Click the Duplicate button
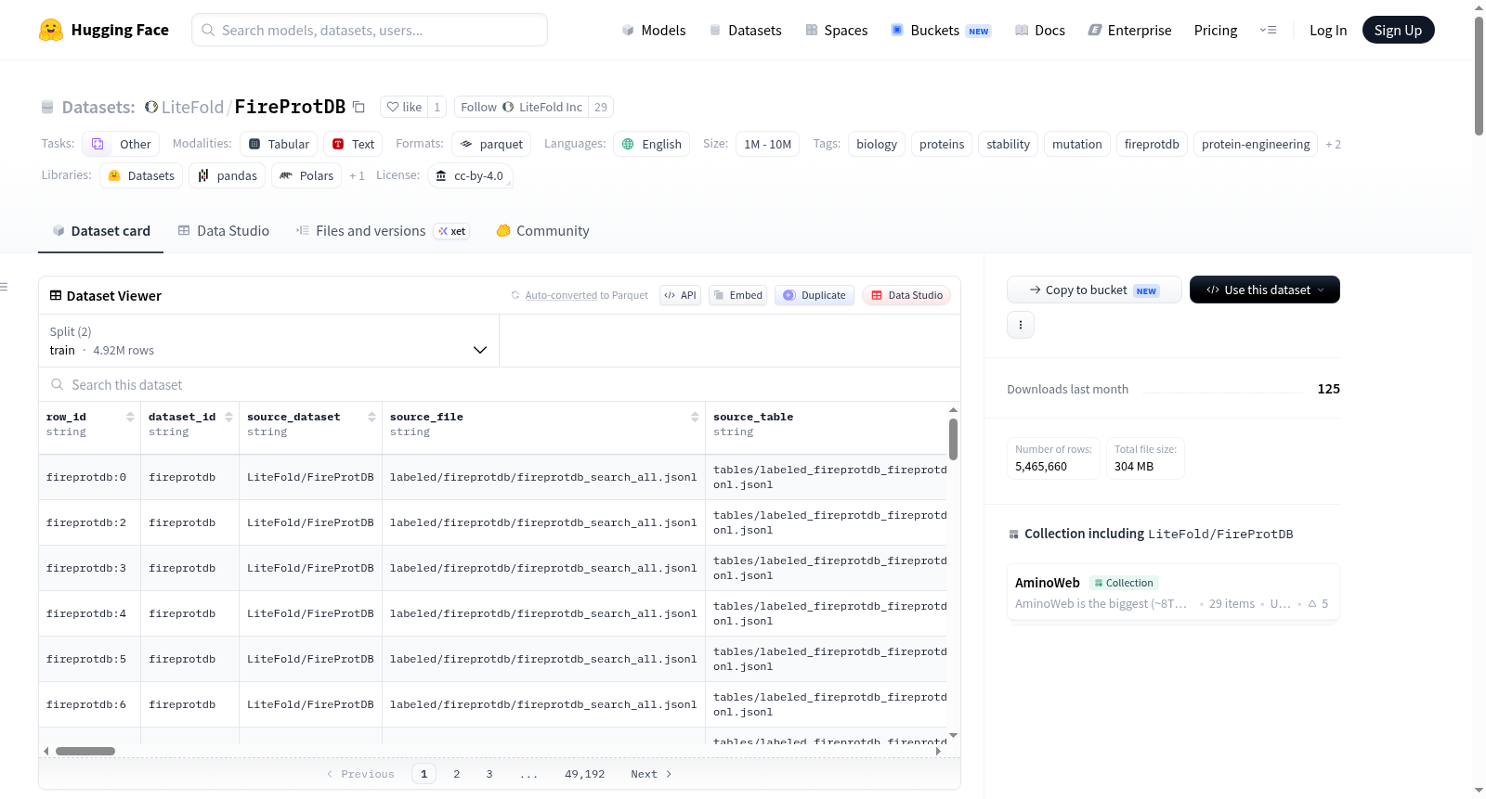1486x799 pixels. (815, 295)
